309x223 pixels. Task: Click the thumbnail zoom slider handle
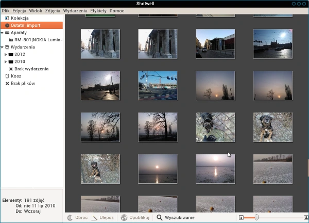pos(256,218)
